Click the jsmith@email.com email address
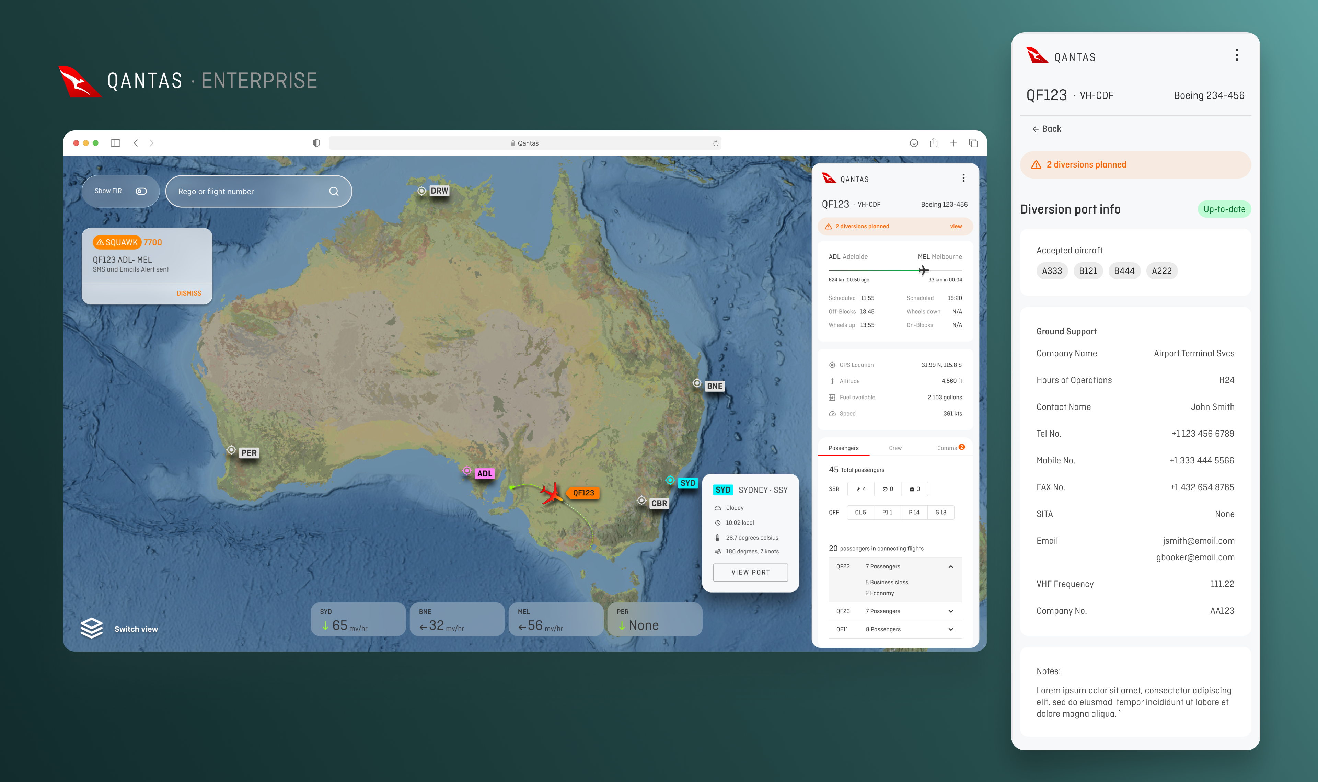 [x=1199, y=541]
